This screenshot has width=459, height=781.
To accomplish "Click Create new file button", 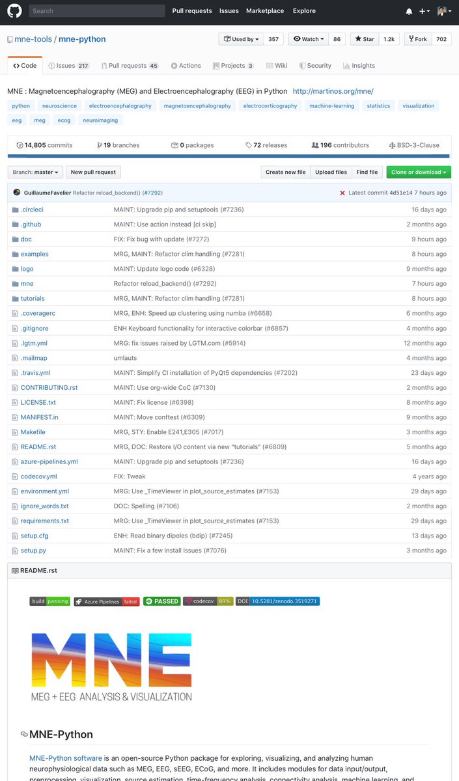I will [x=286, y=172].
